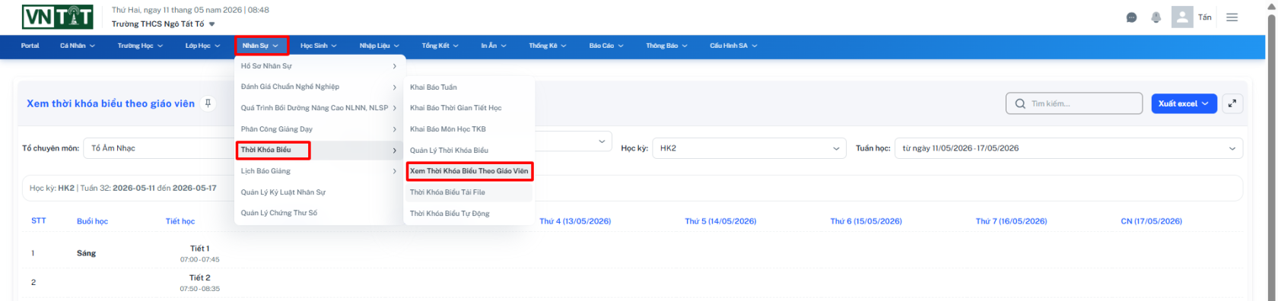The height and width of the screenshot is (301, 1278).
Task: Open the Tổ chuyên môn dropdown
Action: [x=158, y=148]
